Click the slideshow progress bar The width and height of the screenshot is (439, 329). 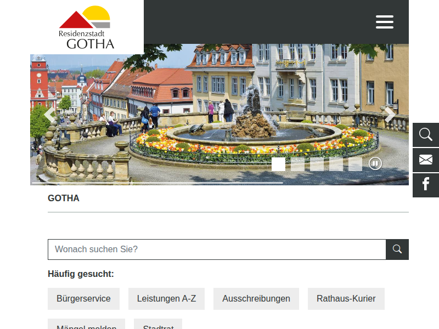point(157,183)
